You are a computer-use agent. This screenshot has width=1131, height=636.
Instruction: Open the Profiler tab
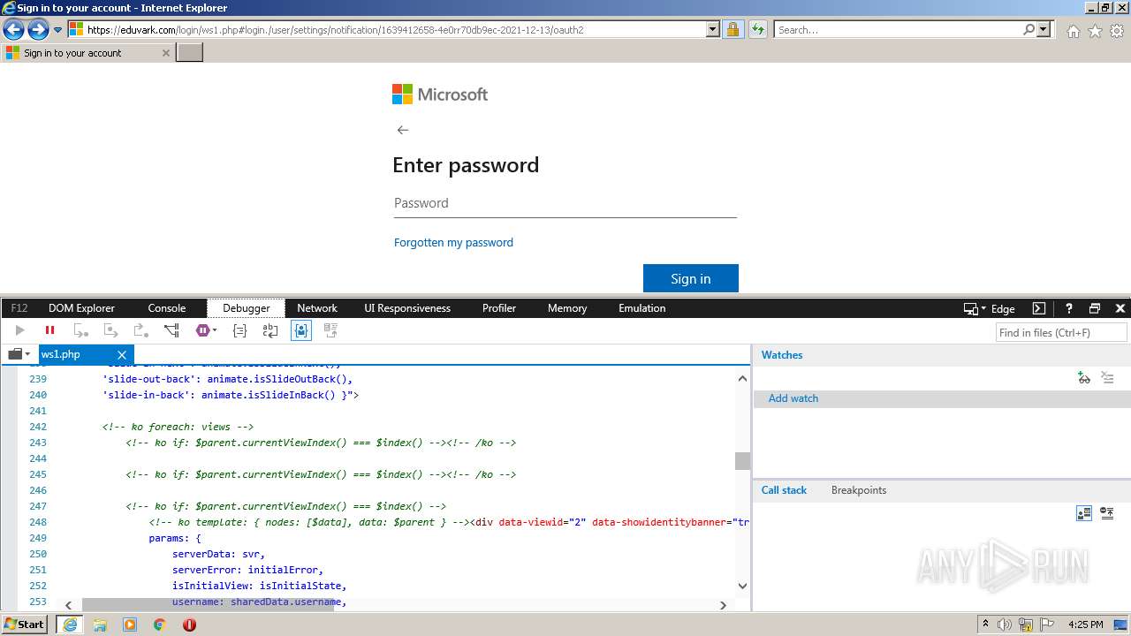click(499, 308)
